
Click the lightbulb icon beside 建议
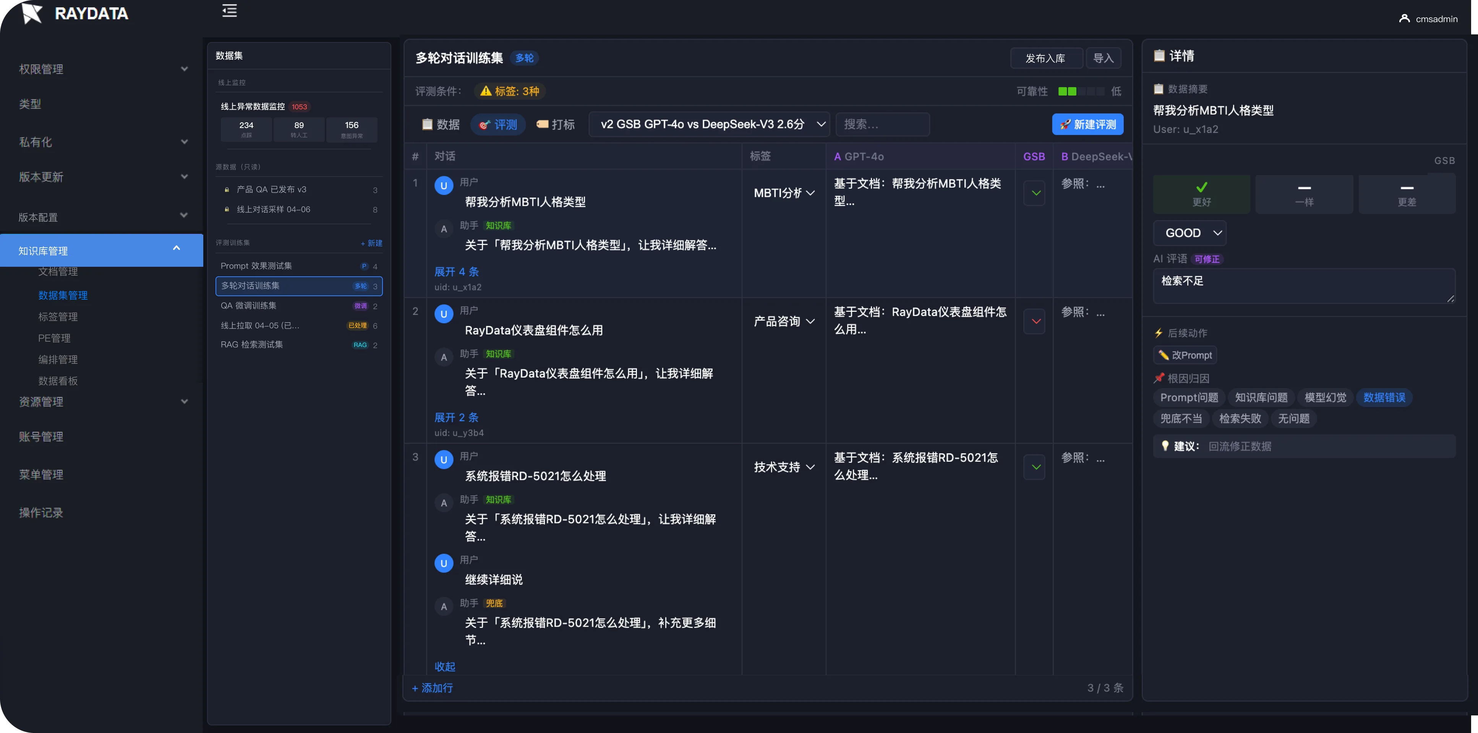click(1165, 446)
